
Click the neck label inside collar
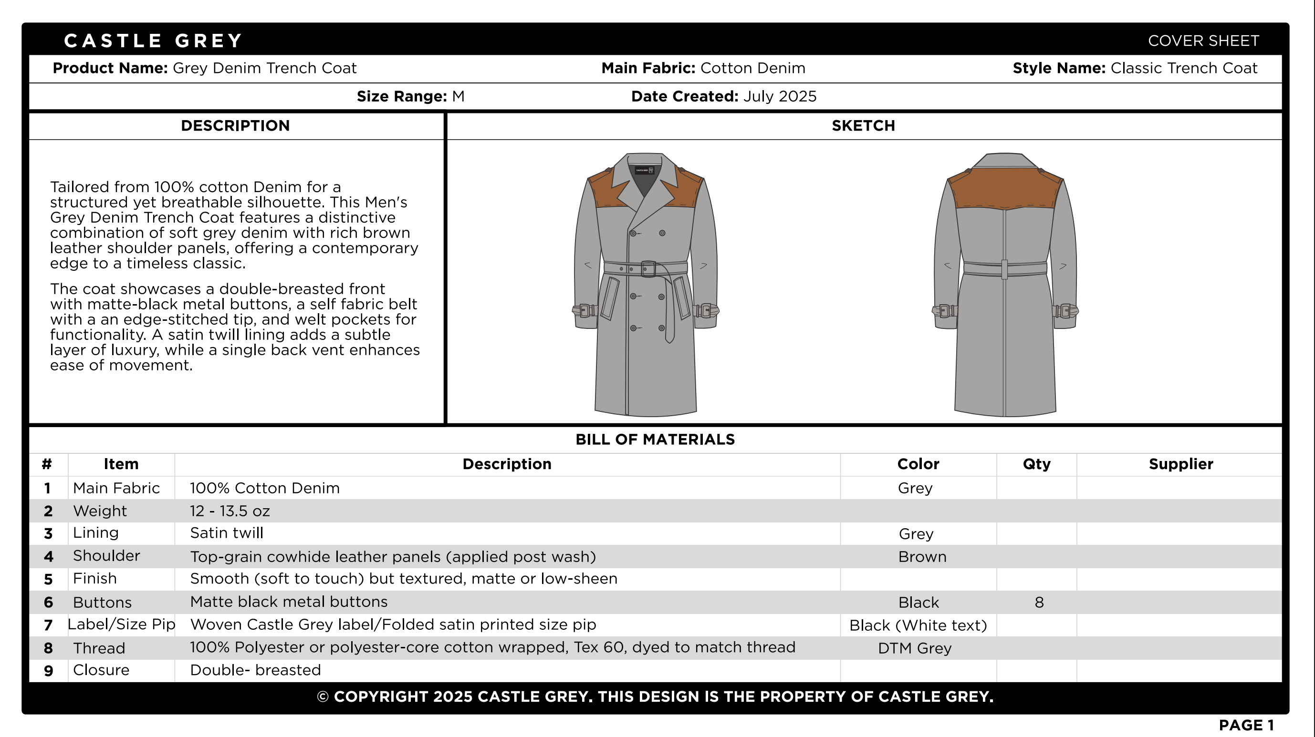point(645,170)
